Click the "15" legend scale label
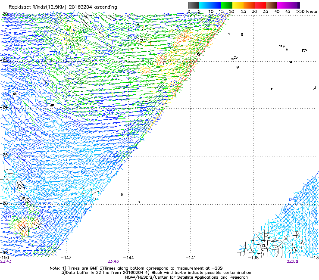This screenshot has height=280, width=319. tap(221, 12)
